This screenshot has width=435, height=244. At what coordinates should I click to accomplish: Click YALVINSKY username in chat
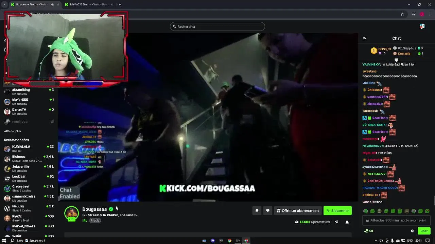pos(371,64)
